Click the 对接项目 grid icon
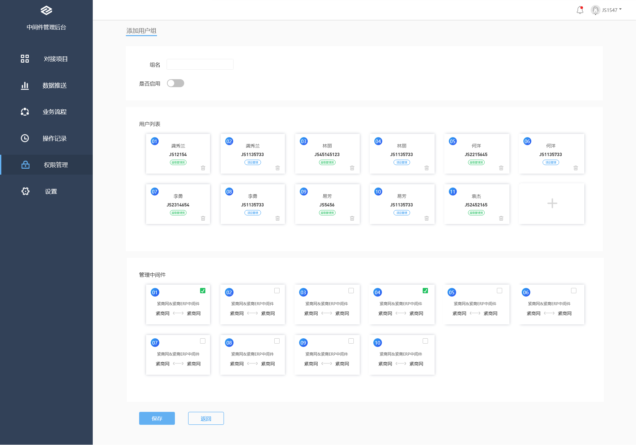The height and width of the screenshot is (445, 636). [x=25, y=59]
